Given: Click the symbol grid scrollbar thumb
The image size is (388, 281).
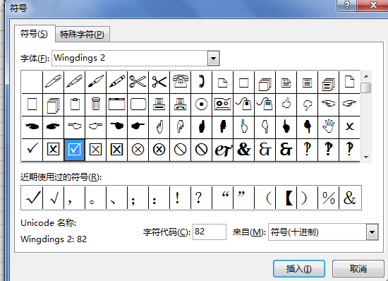Looking at the screenshot, I should pos(366,88).
